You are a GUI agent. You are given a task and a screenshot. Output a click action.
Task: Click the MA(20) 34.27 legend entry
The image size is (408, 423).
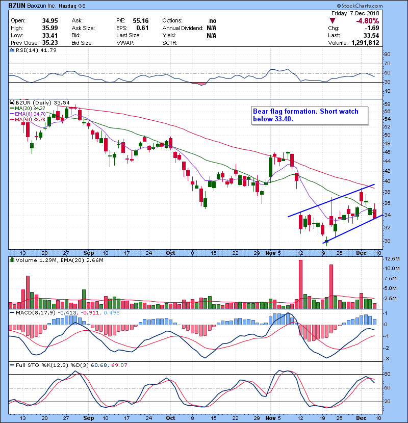tap(28, 108)
